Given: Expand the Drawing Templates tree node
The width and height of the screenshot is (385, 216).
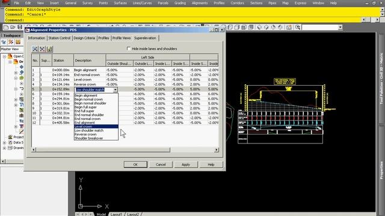Looking at the screenshot, I should click(4, 148).
